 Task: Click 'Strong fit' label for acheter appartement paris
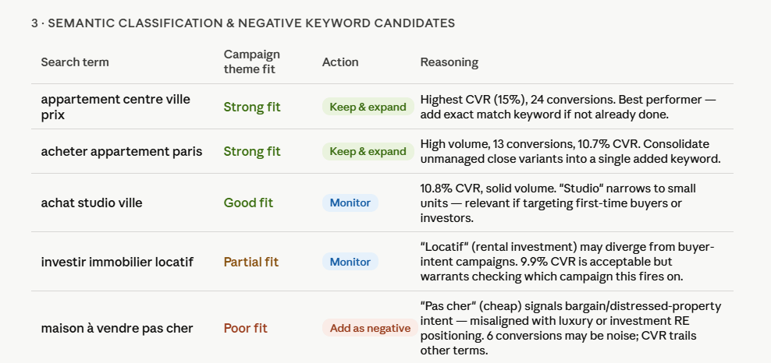coord(252,151)
